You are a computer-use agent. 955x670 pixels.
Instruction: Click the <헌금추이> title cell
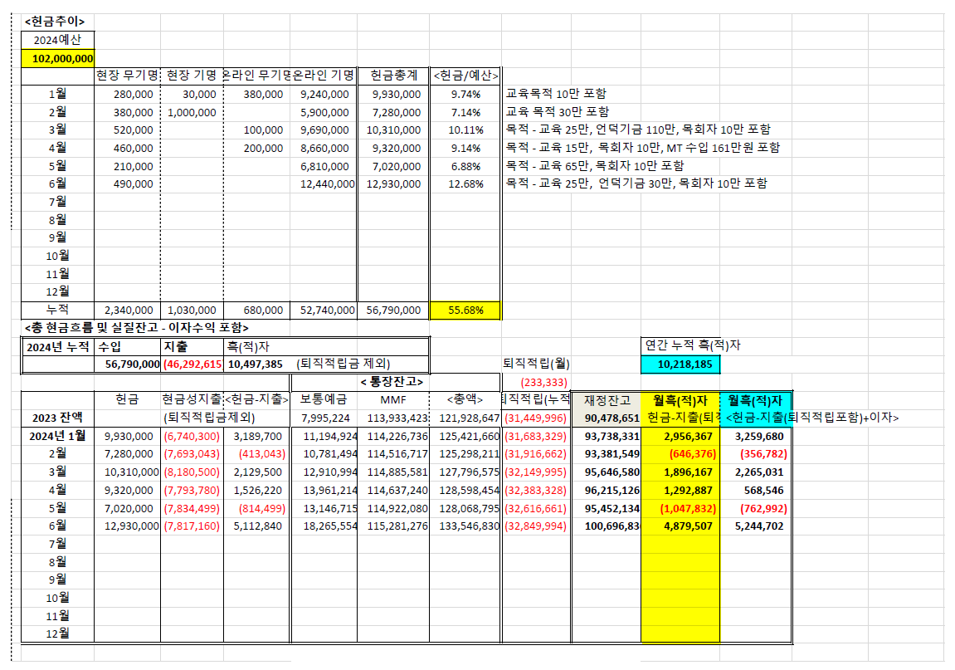point(55,22)
